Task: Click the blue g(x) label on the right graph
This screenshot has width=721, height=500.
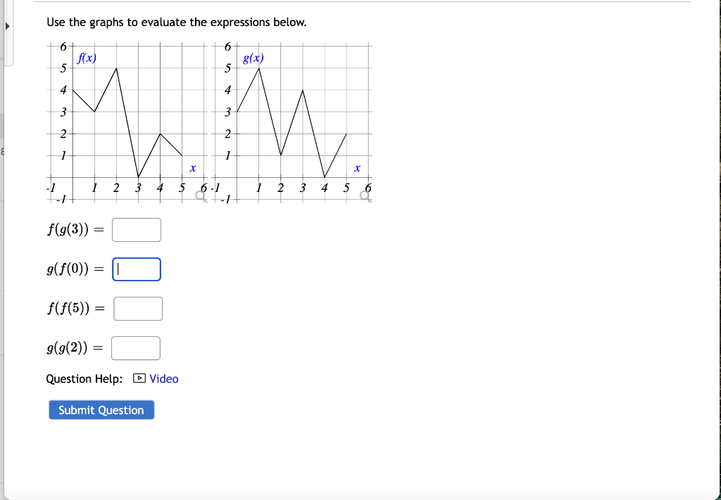Action: pyautogui.click(x=253, y=58)
